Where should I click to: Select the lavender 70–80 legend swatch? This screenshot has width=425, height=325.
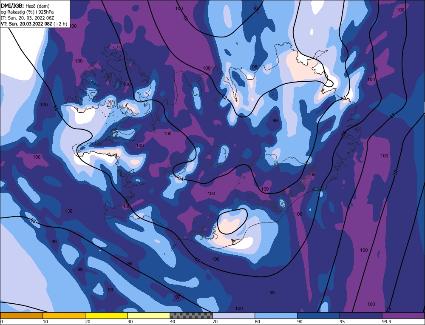click(x=234, y=316)
